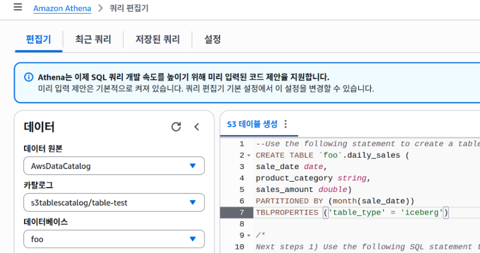The width and height of the screenshot is (480, 253).
Task: Switch to the 설정 tab
Action: [212, 40]
